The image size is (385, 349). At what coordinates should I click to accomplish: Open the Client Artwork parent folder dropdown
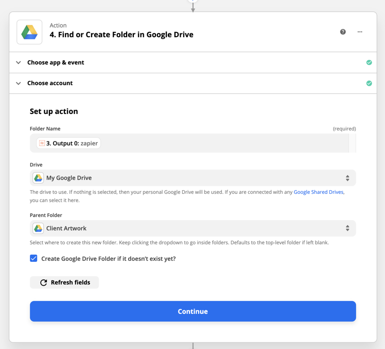(x=192, y=228)
